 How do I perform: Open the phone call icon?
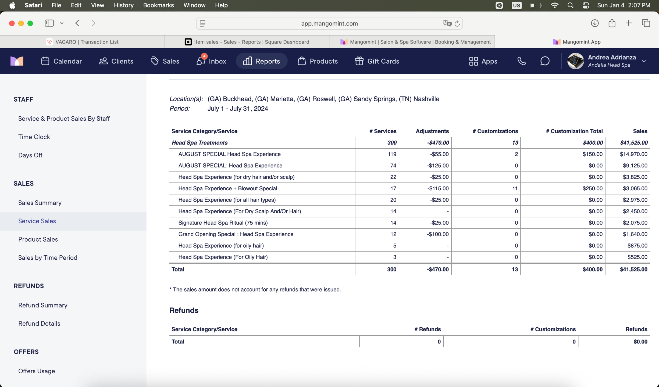tap(521, 61)
